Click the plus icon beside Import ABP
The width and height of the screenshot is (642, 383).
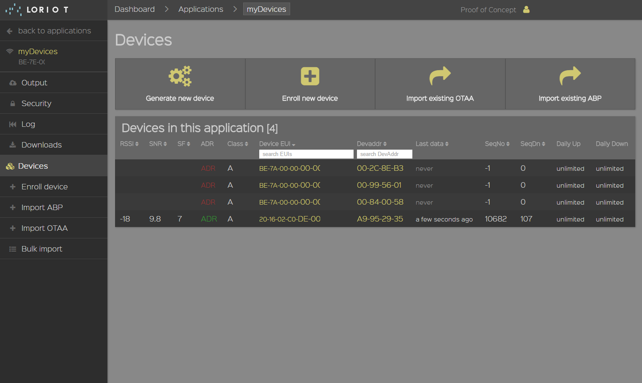pyautogui.click(x=13, y=208)
